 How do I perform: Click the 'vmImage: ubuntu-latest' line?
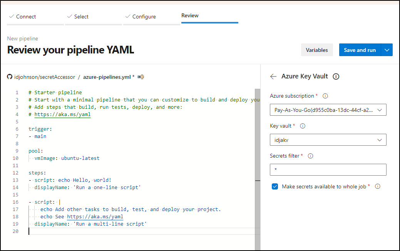tap(67, 158)
